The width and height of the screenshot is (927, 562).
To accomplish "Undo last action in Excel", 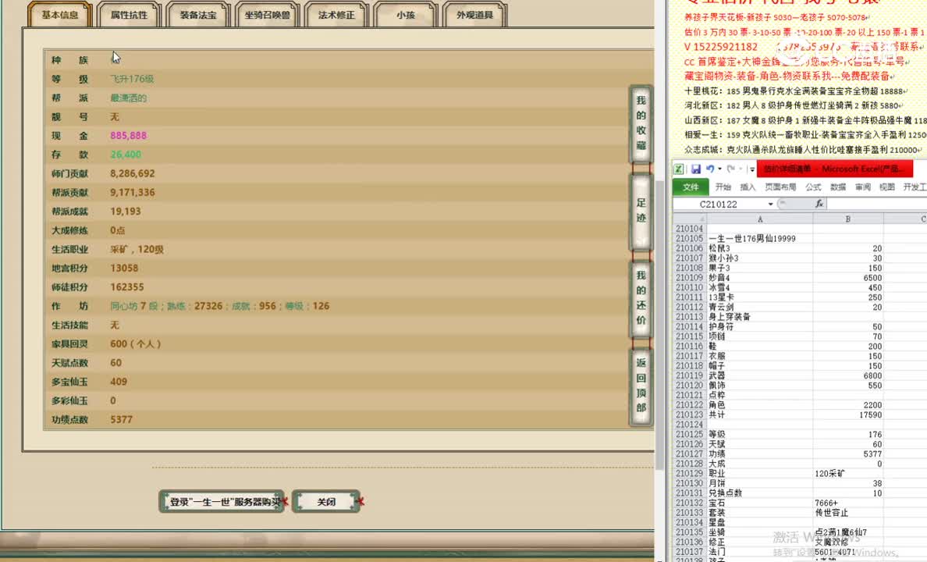I will click(710, 169).
